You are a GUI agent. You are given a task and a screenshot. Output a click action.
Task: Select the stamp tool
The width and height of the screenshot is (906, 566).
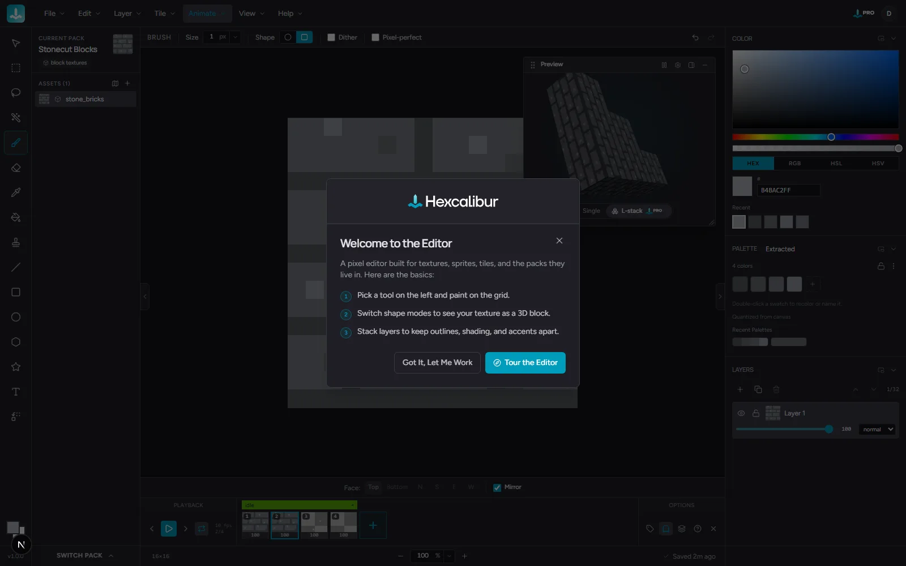[16, 242]
